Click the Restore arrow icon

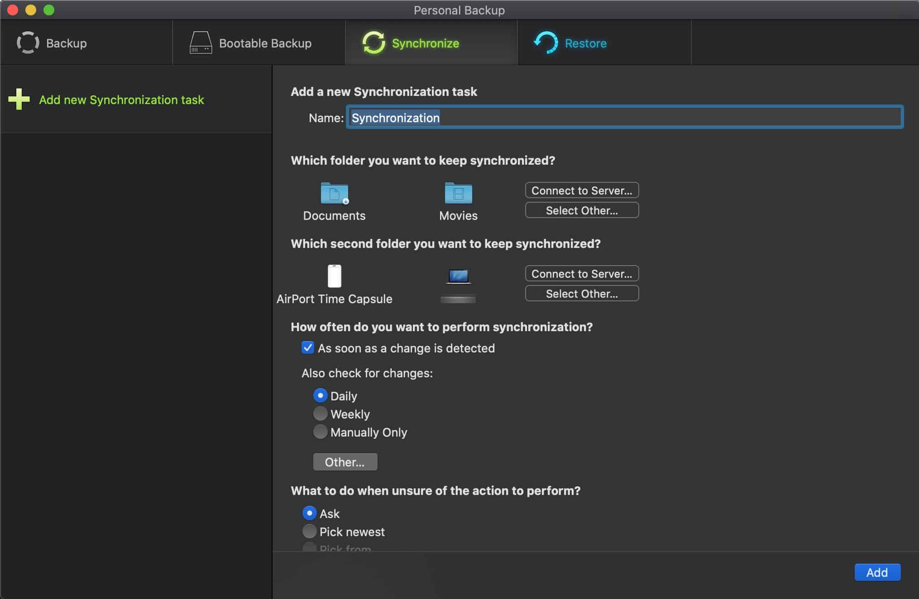click(x=546, y=43)
